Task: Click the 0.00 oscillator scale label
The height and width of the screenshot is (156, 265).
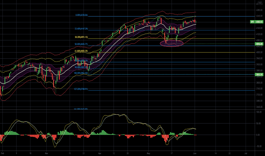Action: pos(258,135)
